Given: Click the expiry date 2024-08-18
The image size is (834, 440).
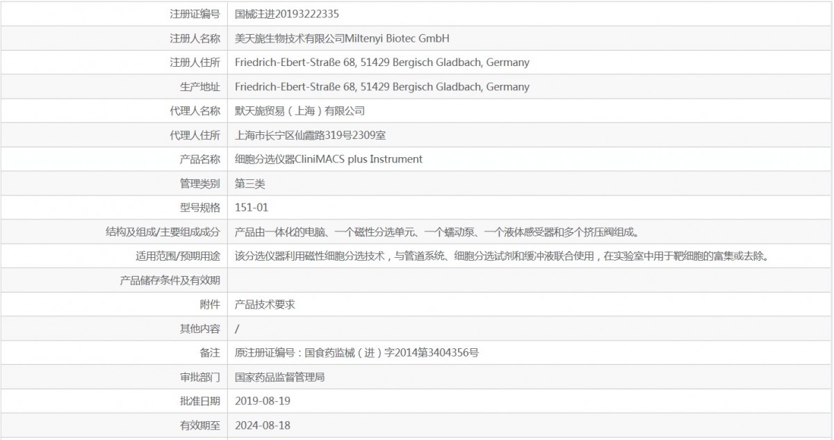Looking at the screenshot, I should 263,425.
